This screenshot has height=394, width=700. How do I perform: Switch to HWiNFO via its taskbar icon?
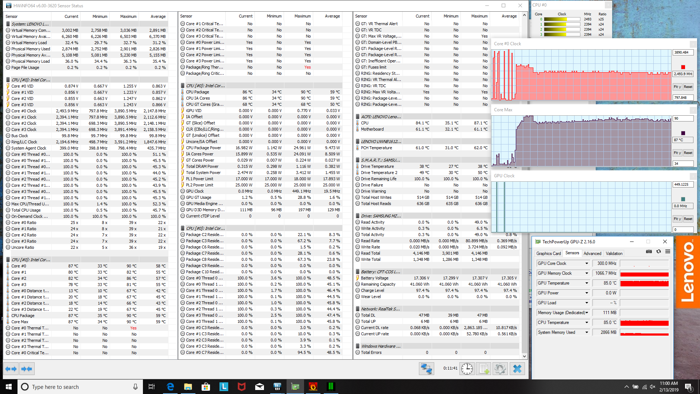pyautogui.click(x=277, y=387)
